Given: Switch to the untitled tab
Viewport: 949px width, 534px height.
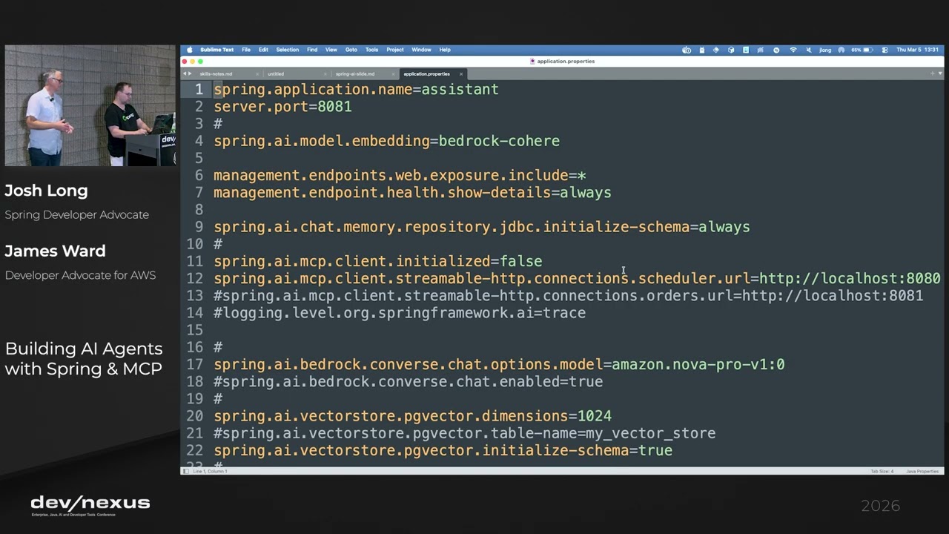Looking at the screenshot, I should pos(276,74).
